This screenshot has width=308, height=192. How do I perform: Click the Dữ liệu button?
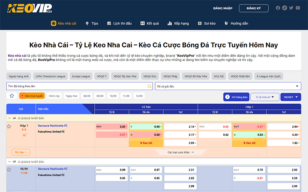21,152
